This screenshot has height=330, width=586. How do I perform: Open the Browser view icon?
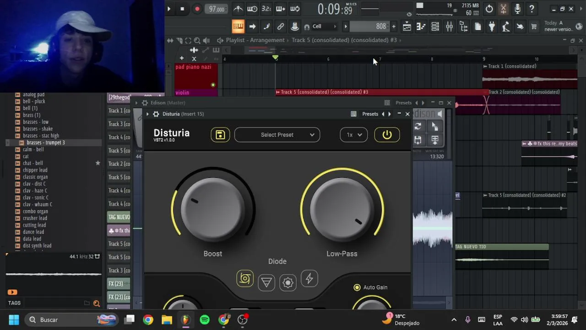pos(463,27)
